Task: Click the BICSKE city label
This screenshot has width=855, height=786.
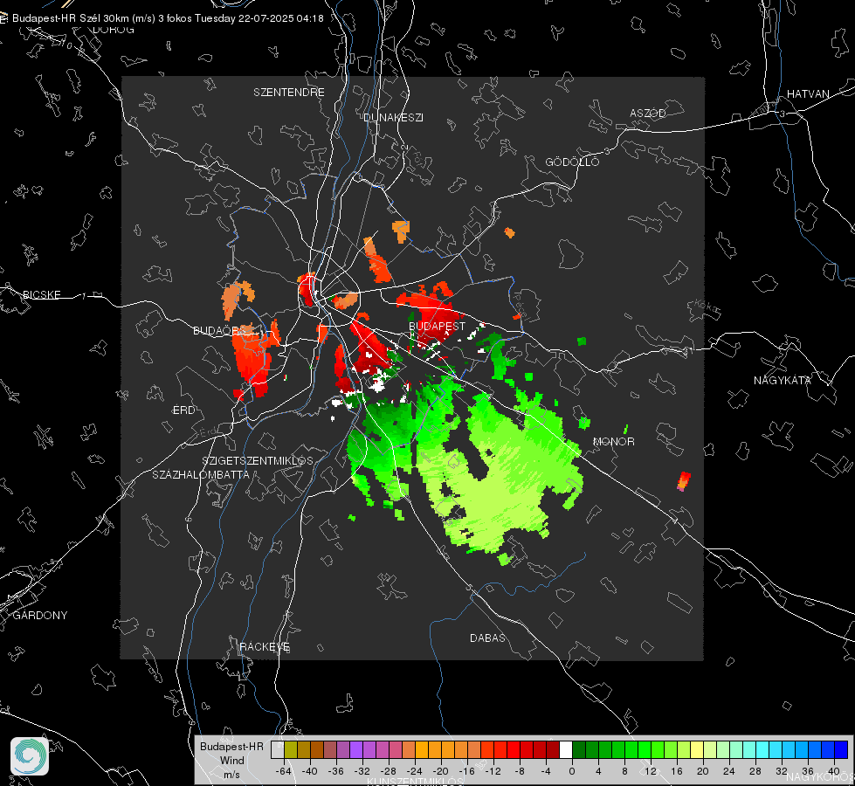Action: click(41, 294)
